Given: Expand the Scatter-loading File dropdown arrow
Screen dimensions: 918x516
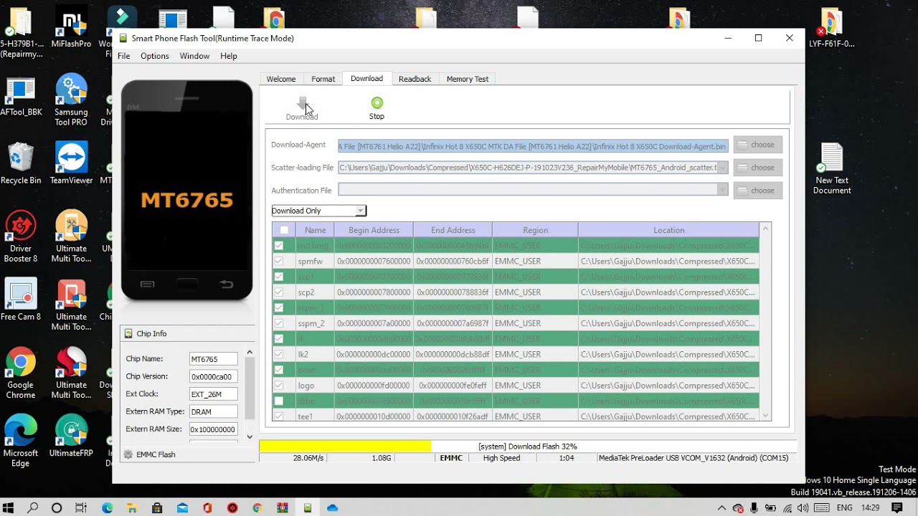Looking at the screenshot, I should tap(722, 168).
